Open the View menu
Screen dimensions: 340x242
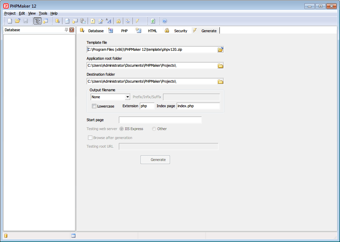(x=32, y=13)
